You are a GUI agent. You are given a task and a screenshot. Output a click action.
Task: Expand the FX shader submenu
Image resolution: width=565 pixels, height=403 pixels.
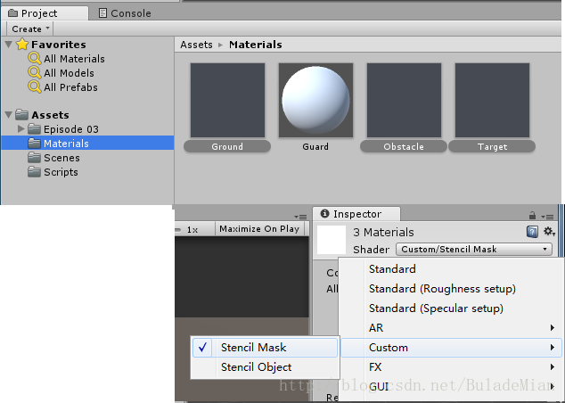click(x=451, y=367)
